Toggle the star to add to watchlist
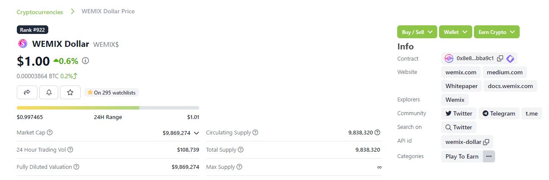 [70, 92]
